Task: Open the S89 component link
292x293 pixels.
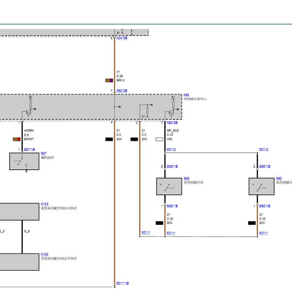Action: click(x=187, y=179)
